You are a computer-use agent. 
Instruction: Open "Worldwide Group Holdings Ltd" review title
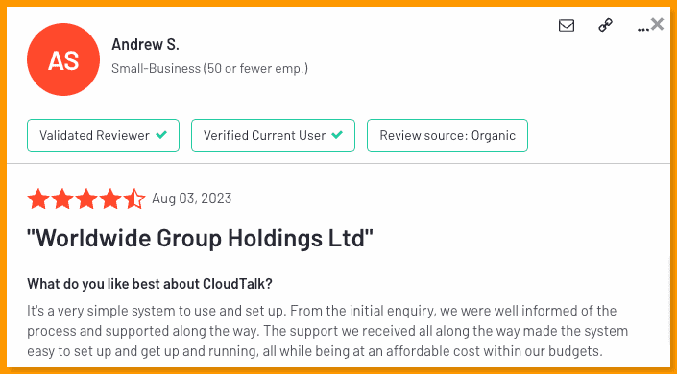[x=200, y=238]
